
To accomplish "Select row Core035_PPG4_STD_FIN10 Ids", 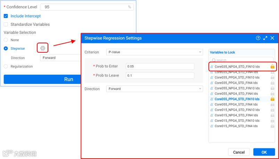I will (241, 77).
